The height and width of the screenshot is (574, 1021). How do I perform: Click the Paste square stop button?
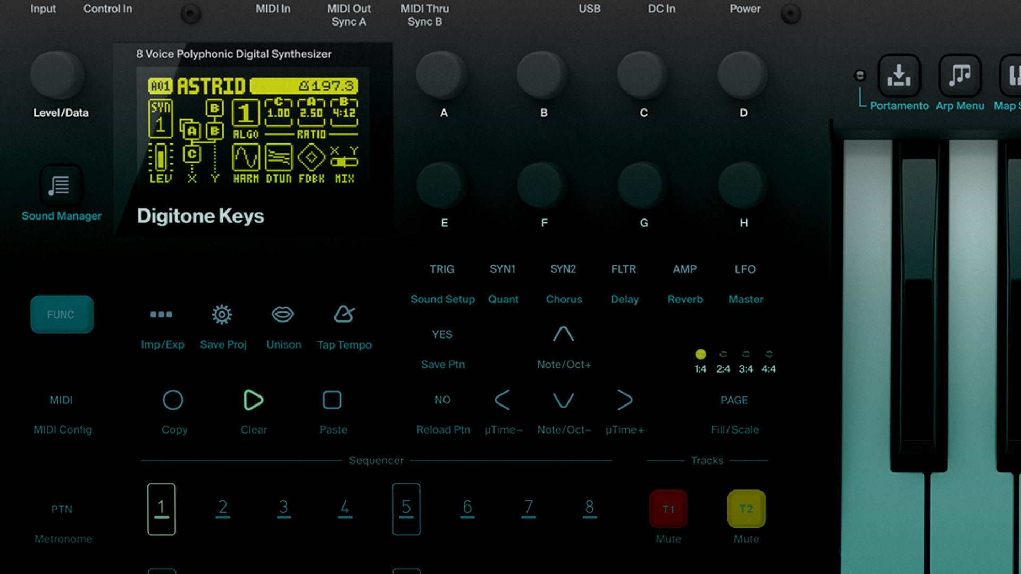pos(332,400)
